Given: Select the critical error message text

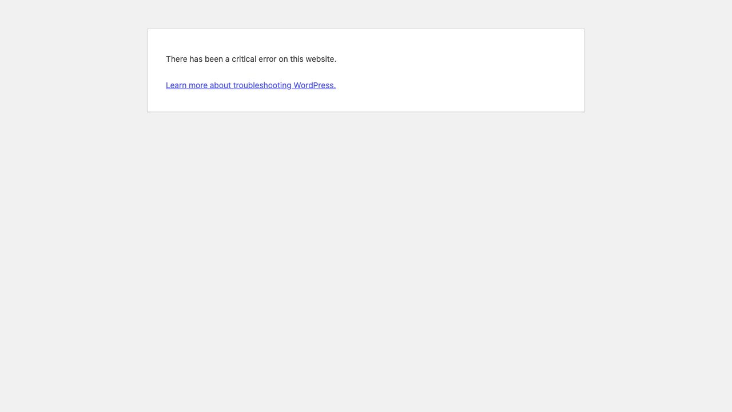Looking at the screenshot, I should [251, 59].
